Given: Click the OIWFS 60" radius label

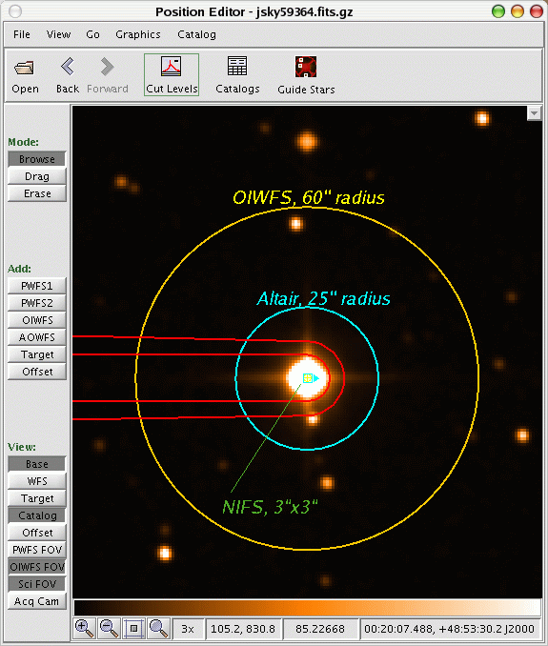Looking at the screenshot, I should [x=309, y=198].
